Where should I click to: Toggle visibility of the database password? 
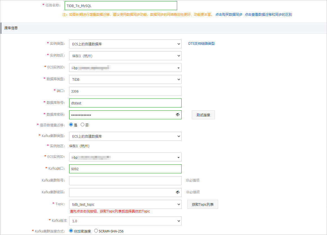pos(177,115)
